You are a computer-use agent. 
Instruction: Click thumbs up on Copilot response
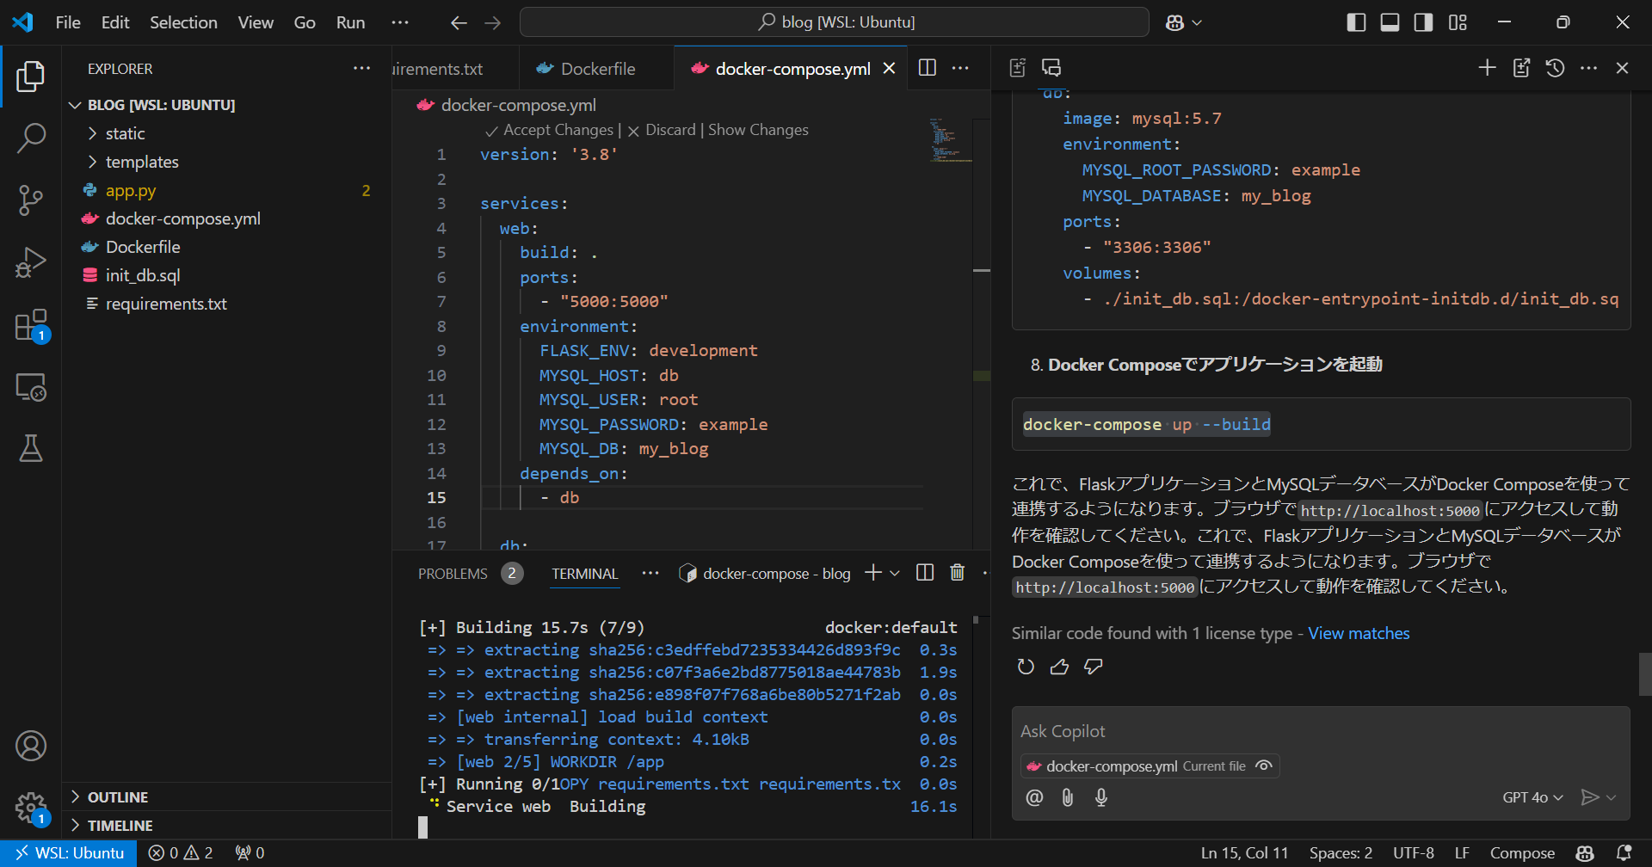(x=1059, y=667)
